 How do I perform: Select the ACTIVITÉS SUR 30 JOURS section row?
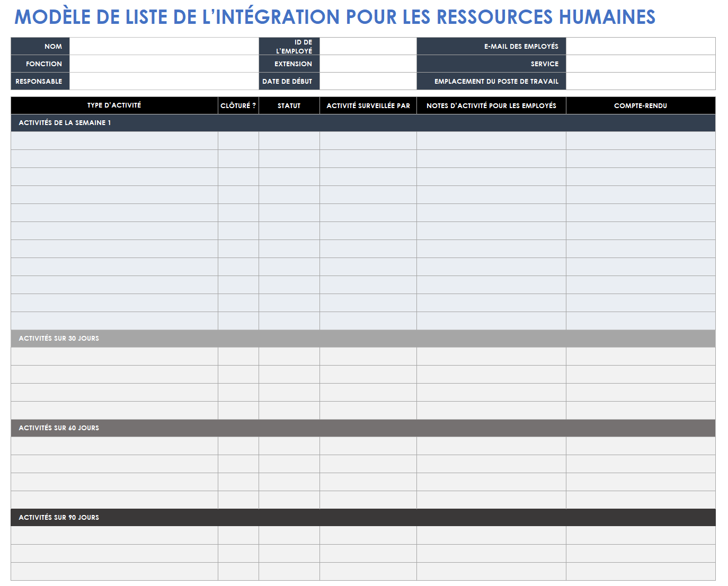363,339
